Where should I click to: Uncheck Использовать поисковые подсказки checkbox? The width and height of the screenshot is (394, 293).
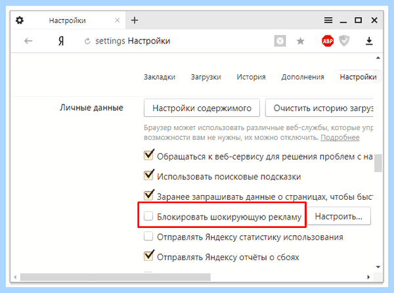pos(148,175)
